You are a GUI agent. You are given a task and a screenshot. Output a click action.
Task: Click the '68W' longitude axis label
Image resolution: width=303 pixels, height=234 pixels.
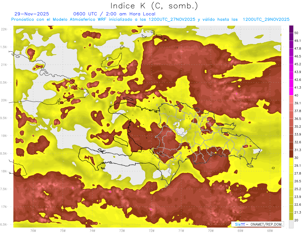[270, 230]
